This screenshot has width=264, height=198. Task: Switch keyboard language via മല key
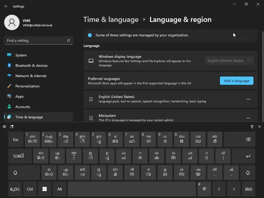(249, 189)
